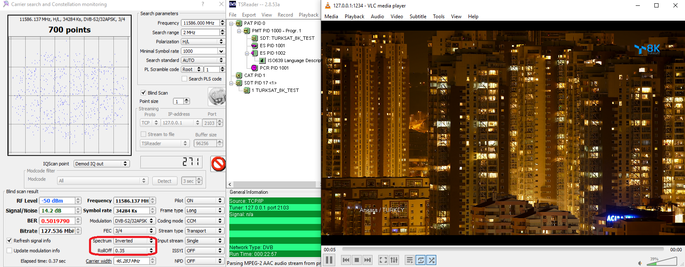
Task: Stop playback in VLC
Action: point(357,260)
